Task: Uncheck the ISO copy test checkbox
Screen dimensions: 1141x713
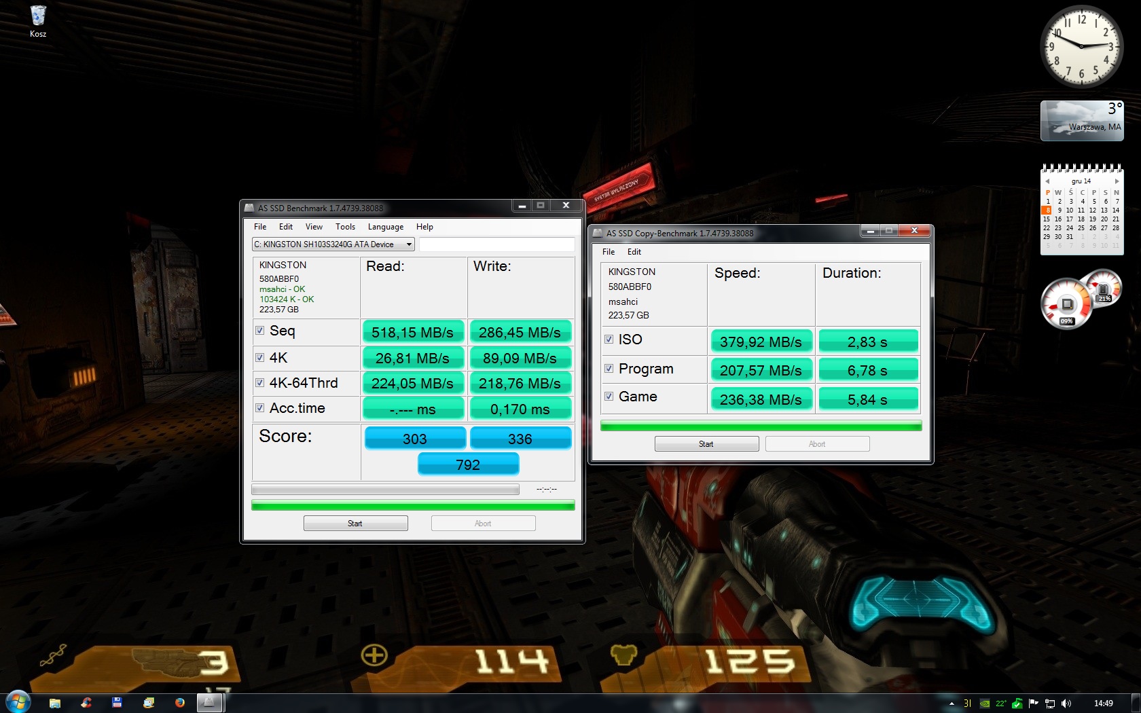Action: (x=609, y=340)
